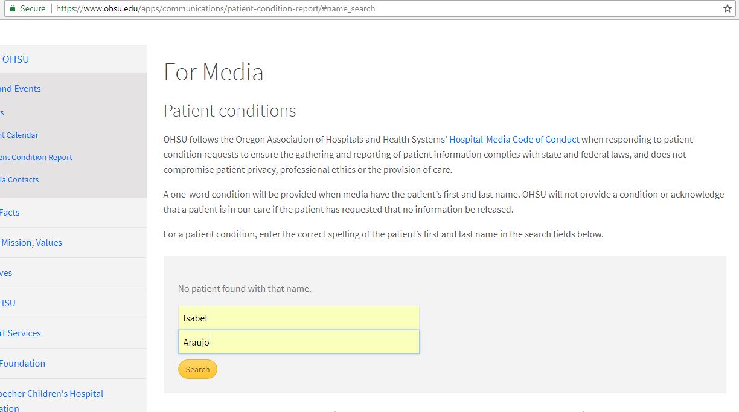Open the Hospital-Media Code of Conduct link
The image size is (739, 412).
click(514, 139)
